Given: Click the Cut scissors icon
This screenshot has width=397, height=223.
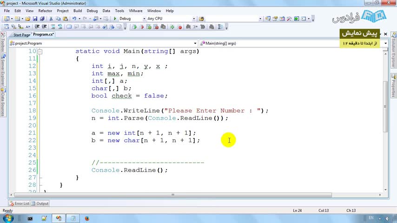Looking at the screenshot, I should pyautogui.click(x=51, y=19).
